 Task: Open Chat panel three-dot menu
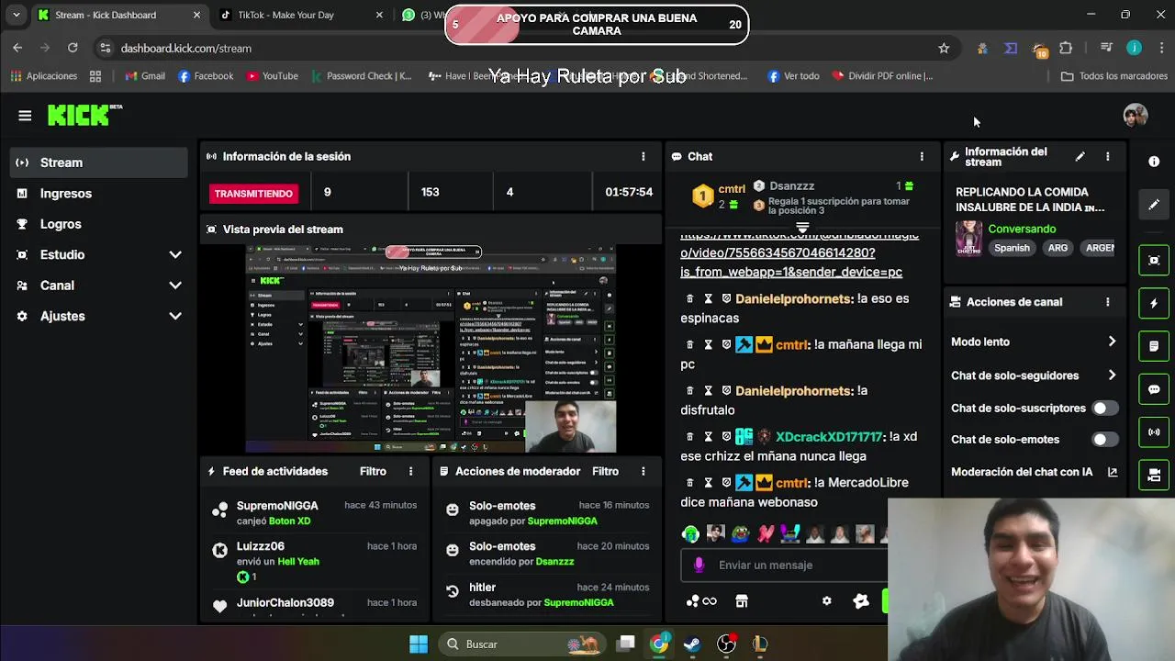[x=922, y=156]
